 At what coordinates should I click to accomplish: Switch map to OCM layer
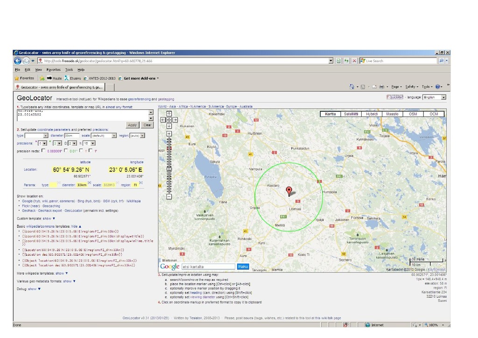tap(434, 114)
